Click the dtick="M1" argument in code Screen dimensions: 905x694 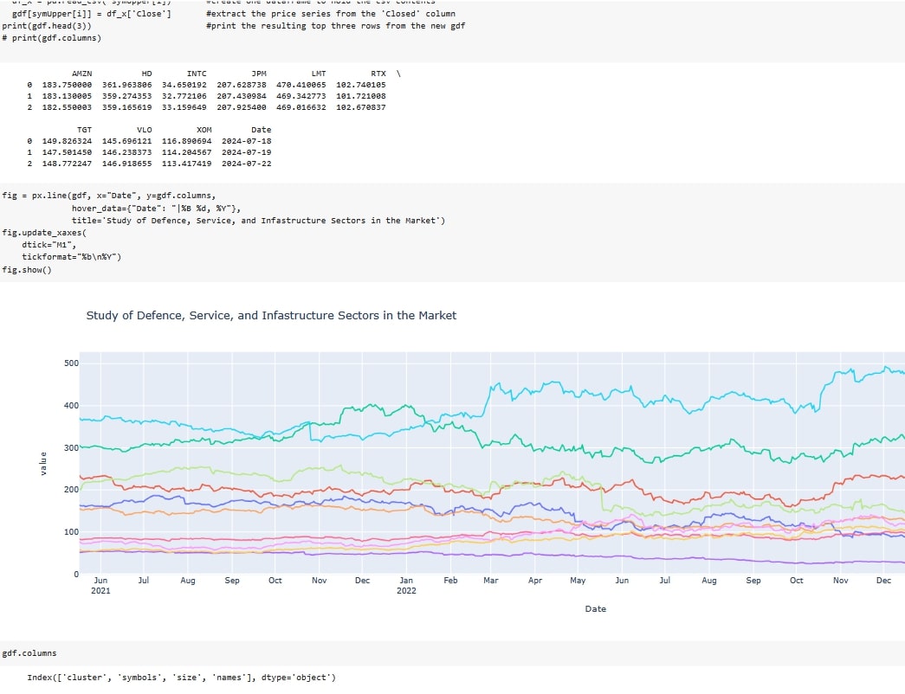point(48,245)
